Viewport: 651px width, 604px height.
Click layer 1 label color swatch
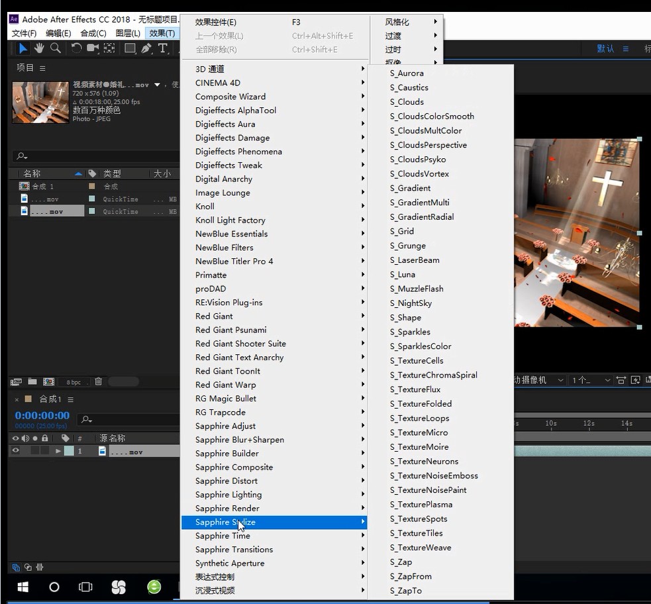69,451
